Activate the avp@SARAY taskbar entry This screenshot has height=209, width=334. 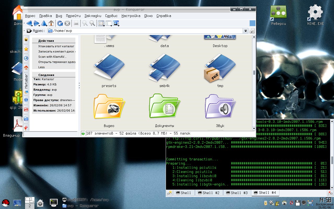(x=85, y=200)
